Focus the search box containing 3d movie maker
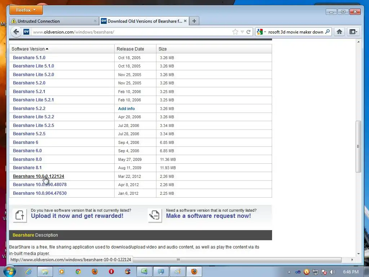This screenshot has height=277, width=369. click(x=296, y=32)
